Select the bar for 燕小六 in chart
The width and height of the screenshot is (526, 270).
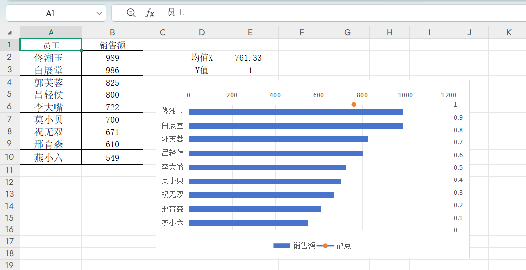point(248,223)
